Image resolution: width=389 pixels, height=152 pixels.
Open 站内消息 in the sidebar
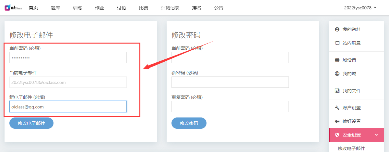point(352,43)
